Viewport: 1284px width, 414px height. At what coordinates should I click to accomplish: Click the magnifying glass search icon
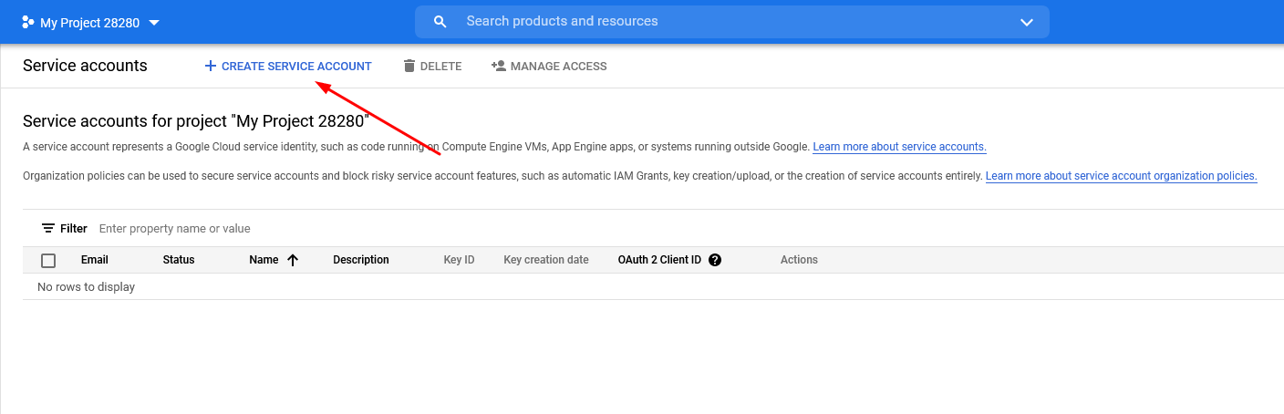point(440,22)
